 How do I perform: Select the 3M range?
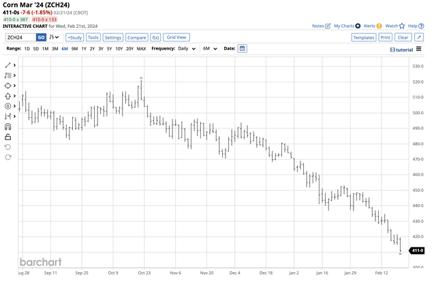coord(54,48)
